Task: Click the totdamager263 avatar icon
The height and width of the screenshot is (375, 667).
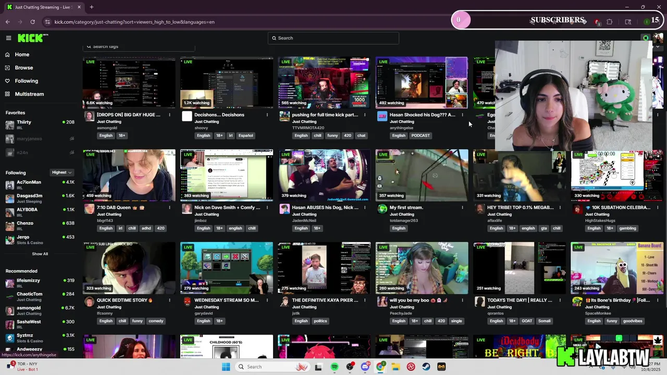Action: [382, 209]
